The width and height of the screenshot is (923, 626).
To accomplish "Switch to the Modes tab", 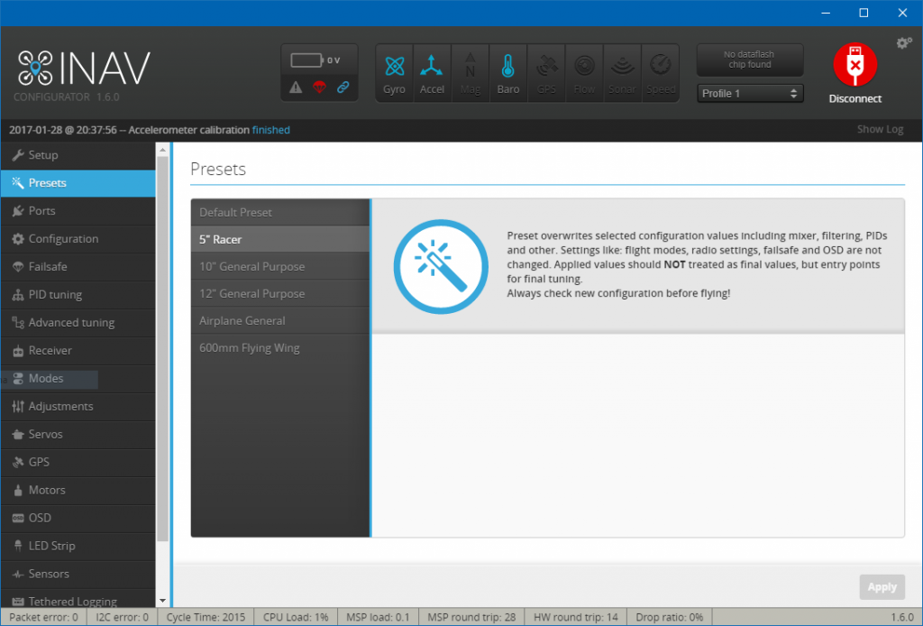I will click(46, 379).
